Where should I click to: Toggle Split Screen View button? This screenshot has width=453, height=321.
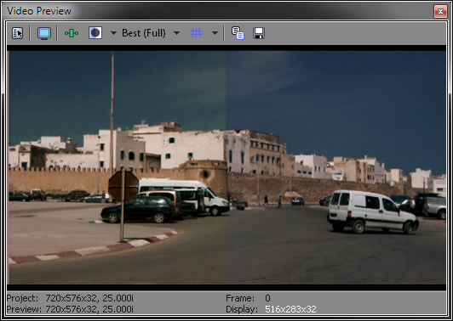point(95,33)
